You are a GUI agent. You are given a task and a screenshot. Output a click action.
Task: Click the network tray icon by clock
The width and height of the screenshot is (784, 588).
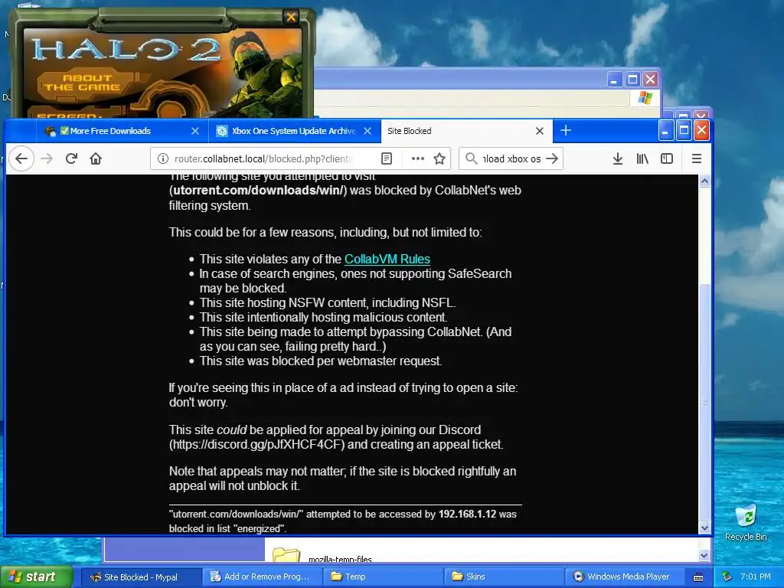click(727, 577)
